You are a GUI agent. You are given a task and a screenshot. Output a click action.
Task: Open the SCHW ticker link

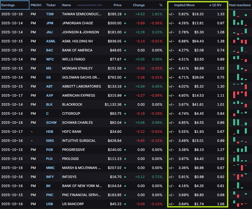pos(51,122)
